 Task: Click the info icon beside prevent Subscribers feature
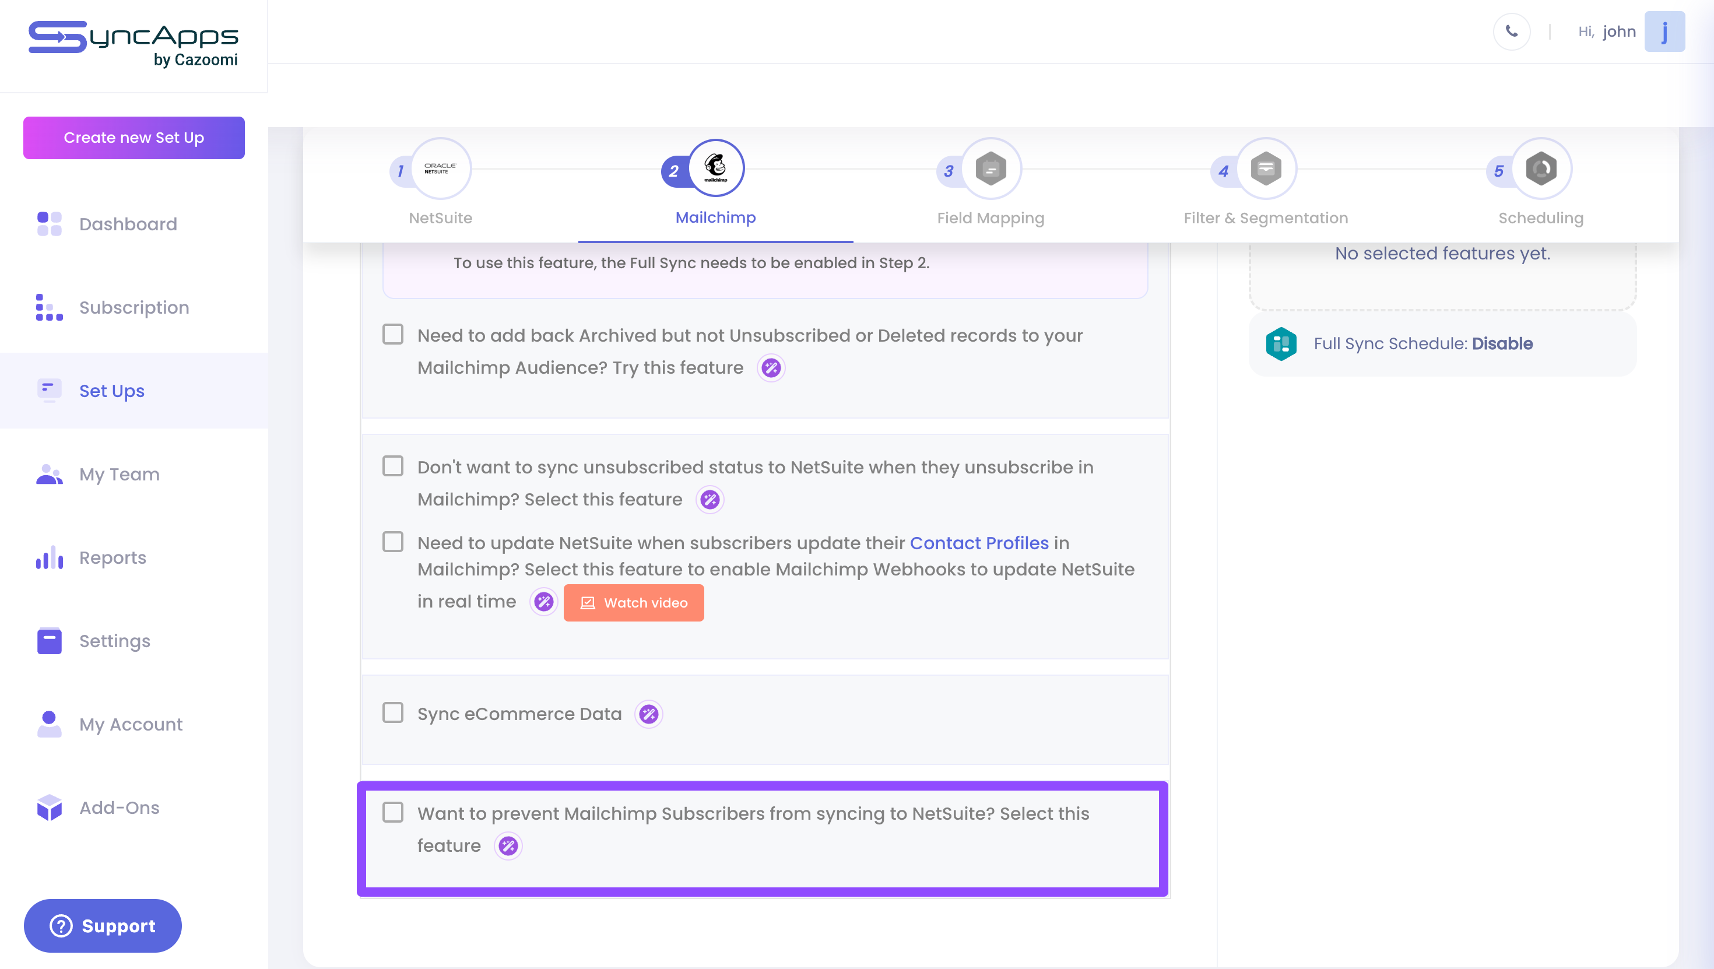coord(508,846)
